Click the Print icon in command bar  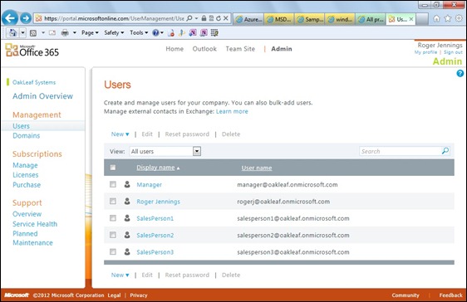[65, 32]
